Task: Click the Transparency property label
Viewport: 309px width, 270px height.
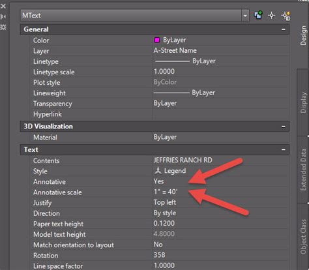Action: [x=53, y=104]
